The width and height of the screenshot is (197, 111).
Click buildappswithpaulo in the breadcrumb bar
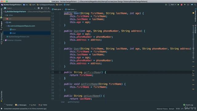[47, 5]
